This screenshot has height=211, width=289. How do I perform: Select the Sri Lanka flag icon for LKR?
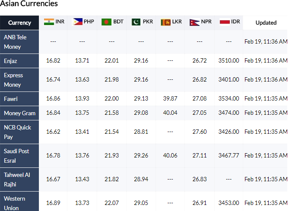165,22
